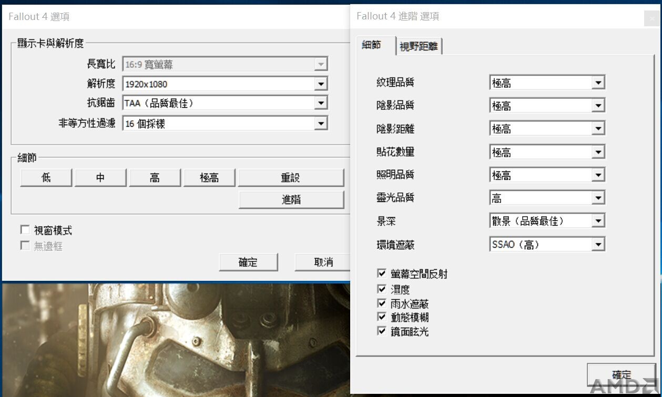Switch to the 視野距離 view distance tab
Viewport: 662px width, 397px height.
point(419,46)
